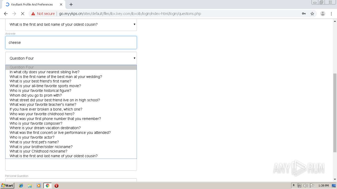
Task: Click the Show desktop button
Action: [x=334, y=186]
